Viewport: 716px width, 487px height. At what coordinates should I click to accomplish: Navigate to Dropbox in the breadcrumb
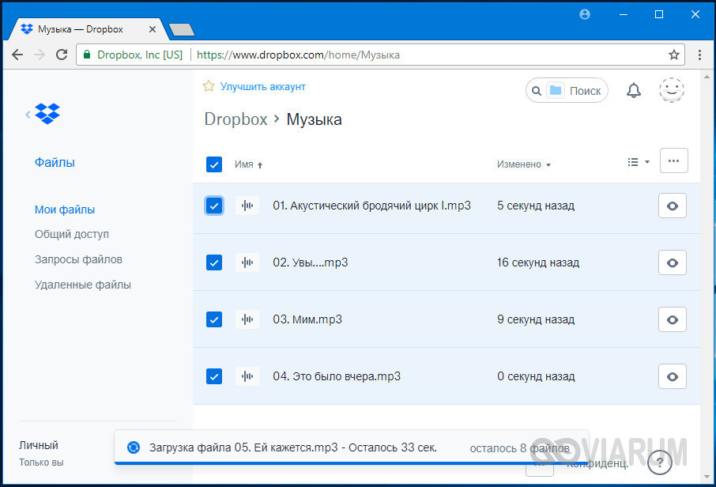tap(236, 119)
